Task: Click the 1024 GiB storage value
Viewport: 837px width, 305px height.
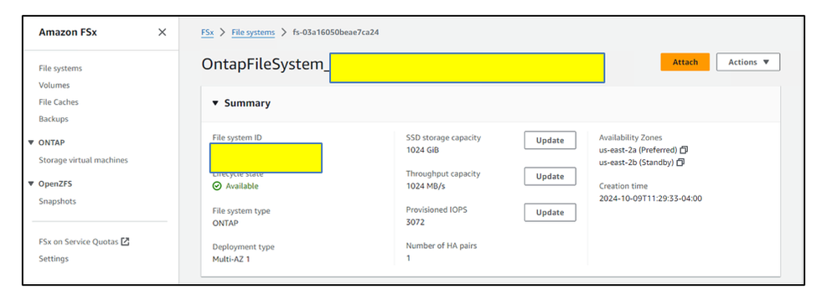Action: pyautogui.click(x=422, y=150)
